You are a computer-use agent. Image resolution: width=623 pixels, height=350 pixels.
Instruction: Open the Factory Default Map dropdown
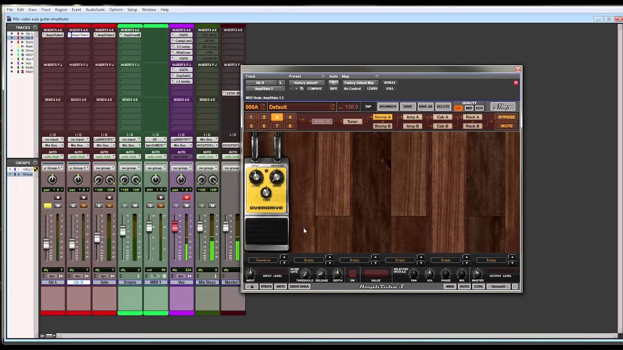(x=361, y=83)
